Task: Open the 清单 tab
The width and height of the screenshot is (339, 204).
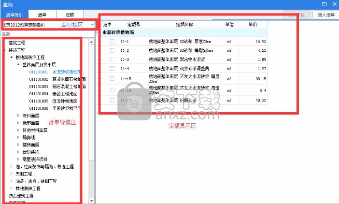Action: pyautogui.click(x=42, y=15)
